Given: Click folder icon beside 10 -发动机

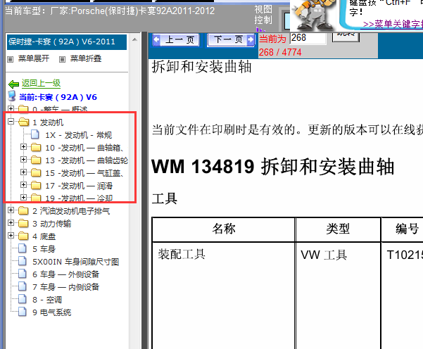Looking at the screenshot, I should coord(36,147).
